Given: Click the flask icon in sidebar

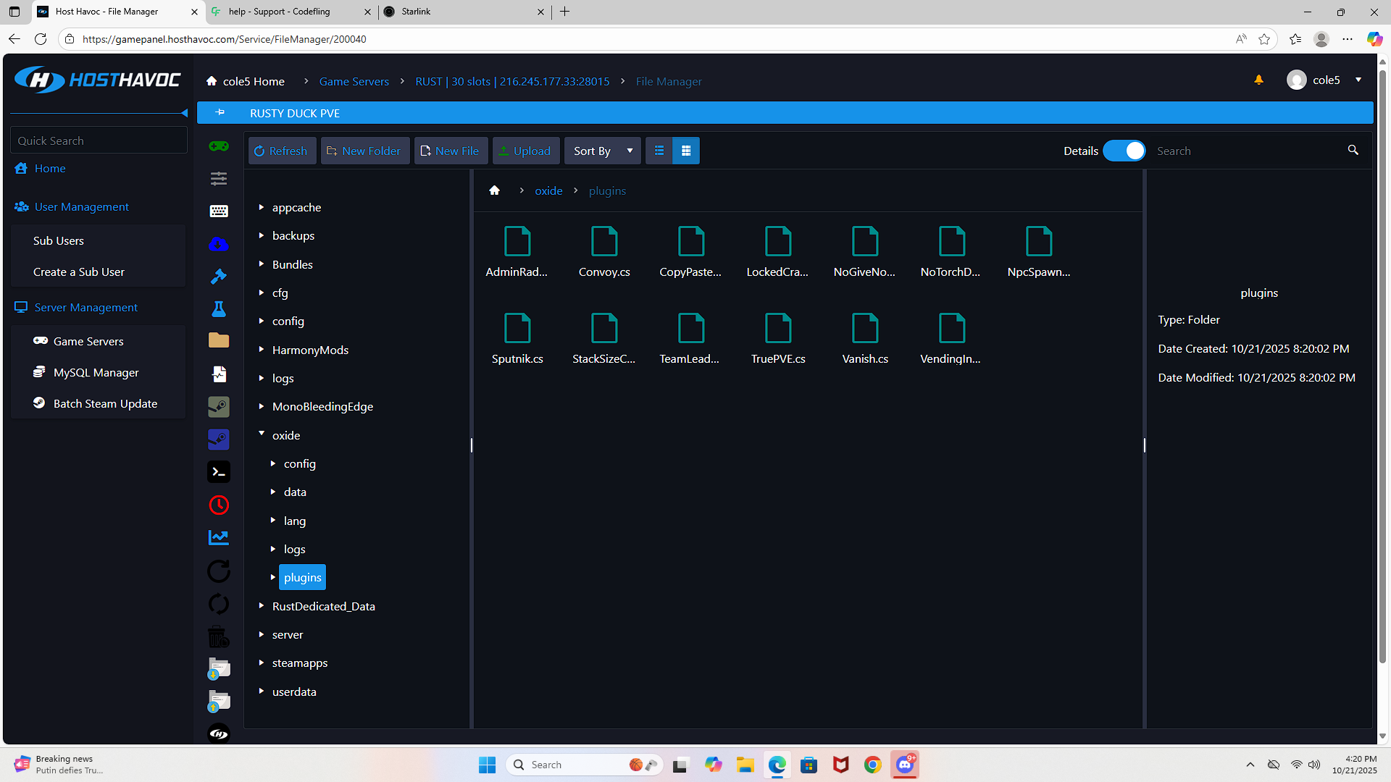Looking at the screenshot, I should pos(219,309).
